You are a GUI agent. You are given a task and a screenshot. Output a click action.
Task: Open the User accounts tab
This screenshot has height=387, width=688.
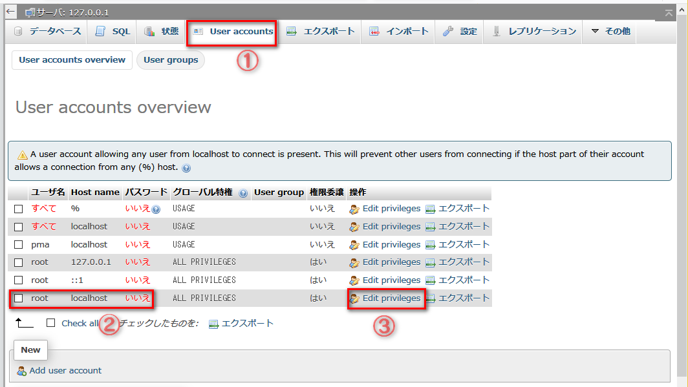232,31
